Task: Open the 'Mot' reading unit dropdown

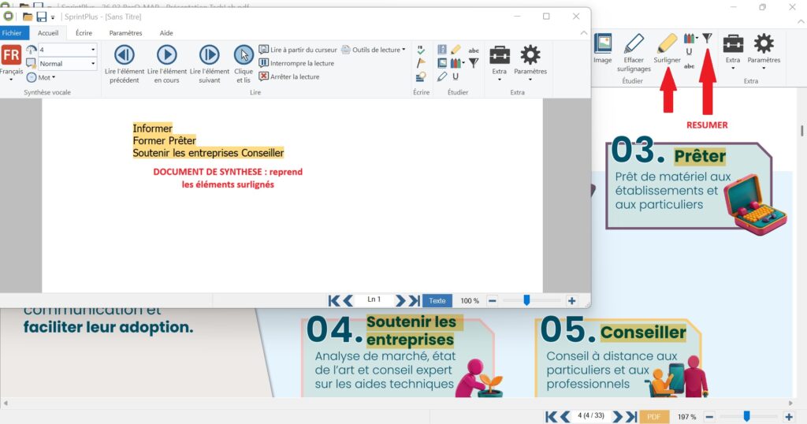Action: click(x=42, y=77)
